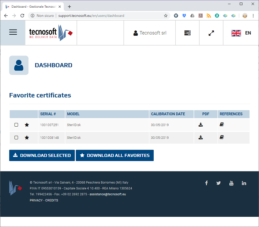Click the Dropbox extension icon
This screenshot has height=227, width=259.
click(x=184, y=16)
